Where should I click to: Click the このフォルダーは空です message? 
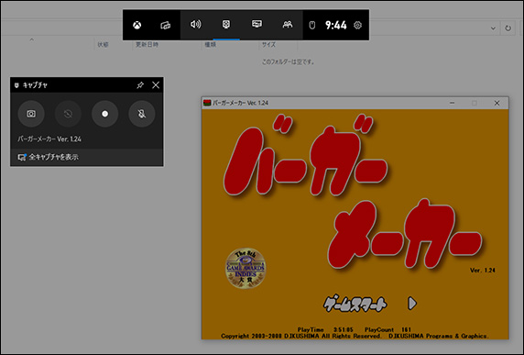click(x=288, y=61)
